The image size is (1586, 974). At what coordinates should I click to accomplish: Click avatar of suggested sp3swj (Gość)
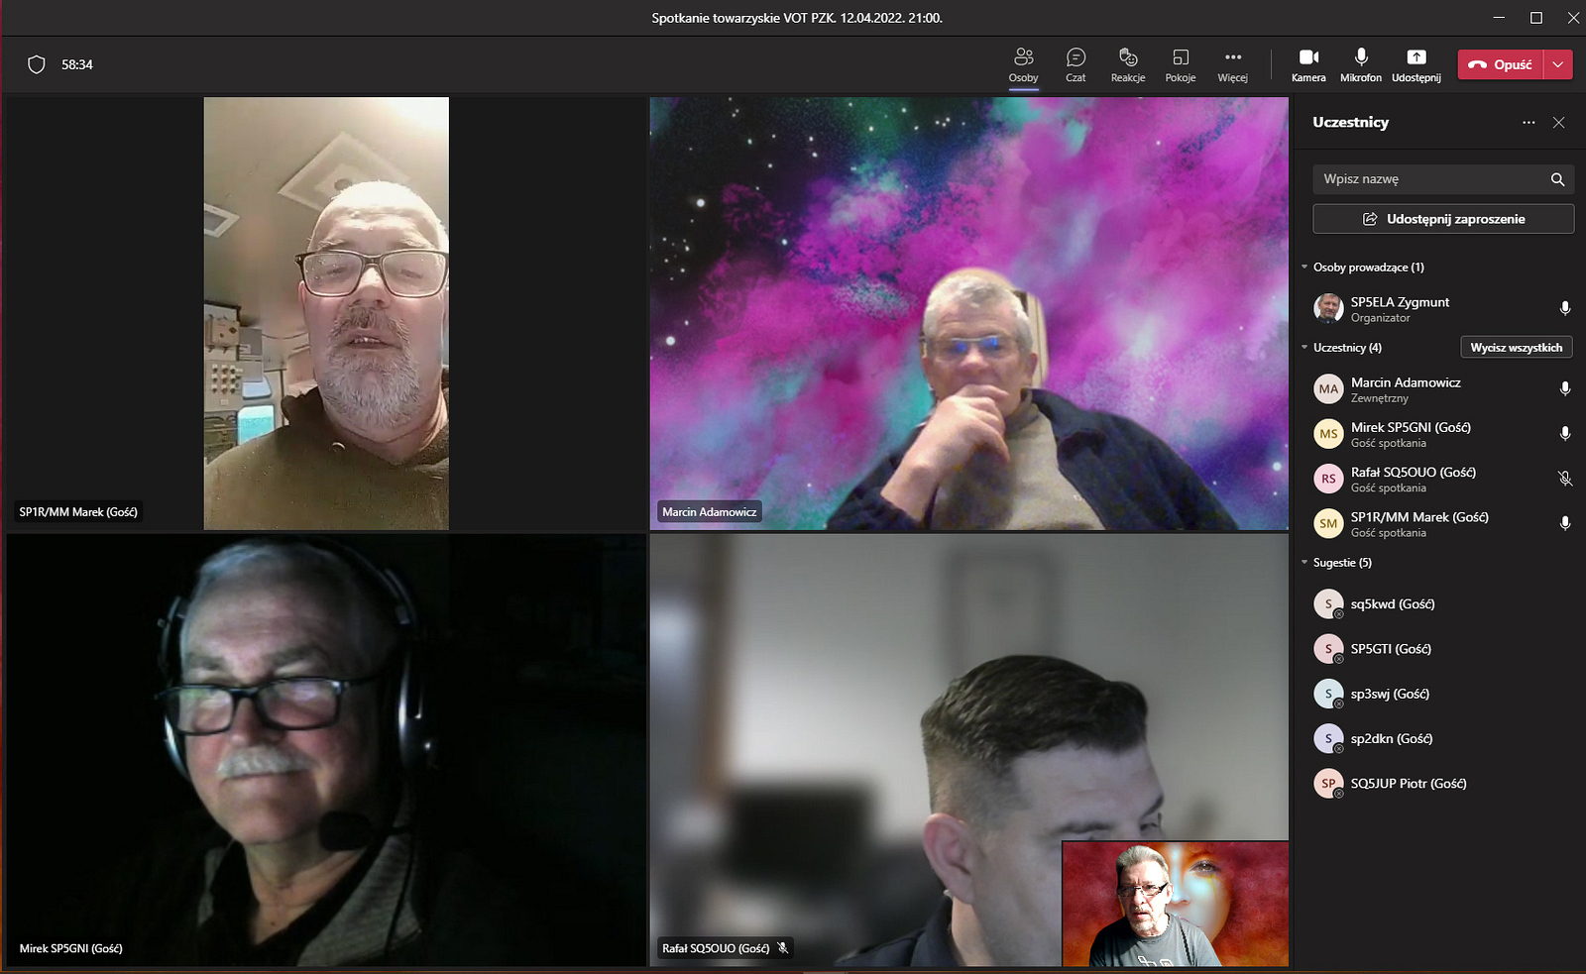pos(1328,694)
